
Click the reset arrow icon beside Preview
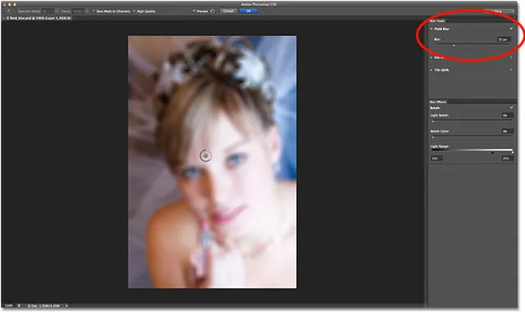[212, 11]
